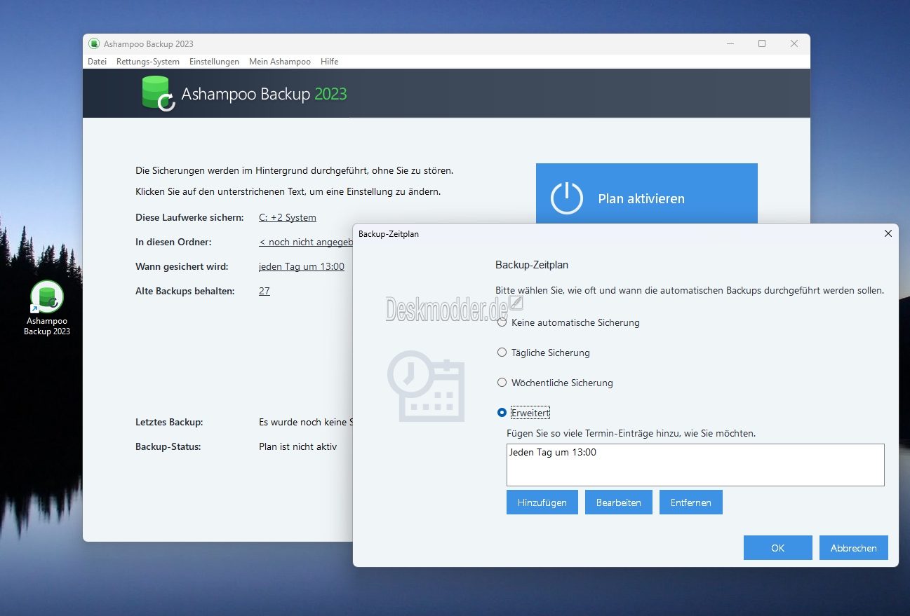Minimize the Ashampoo Backup 2023 window

(x=730, y=43)
